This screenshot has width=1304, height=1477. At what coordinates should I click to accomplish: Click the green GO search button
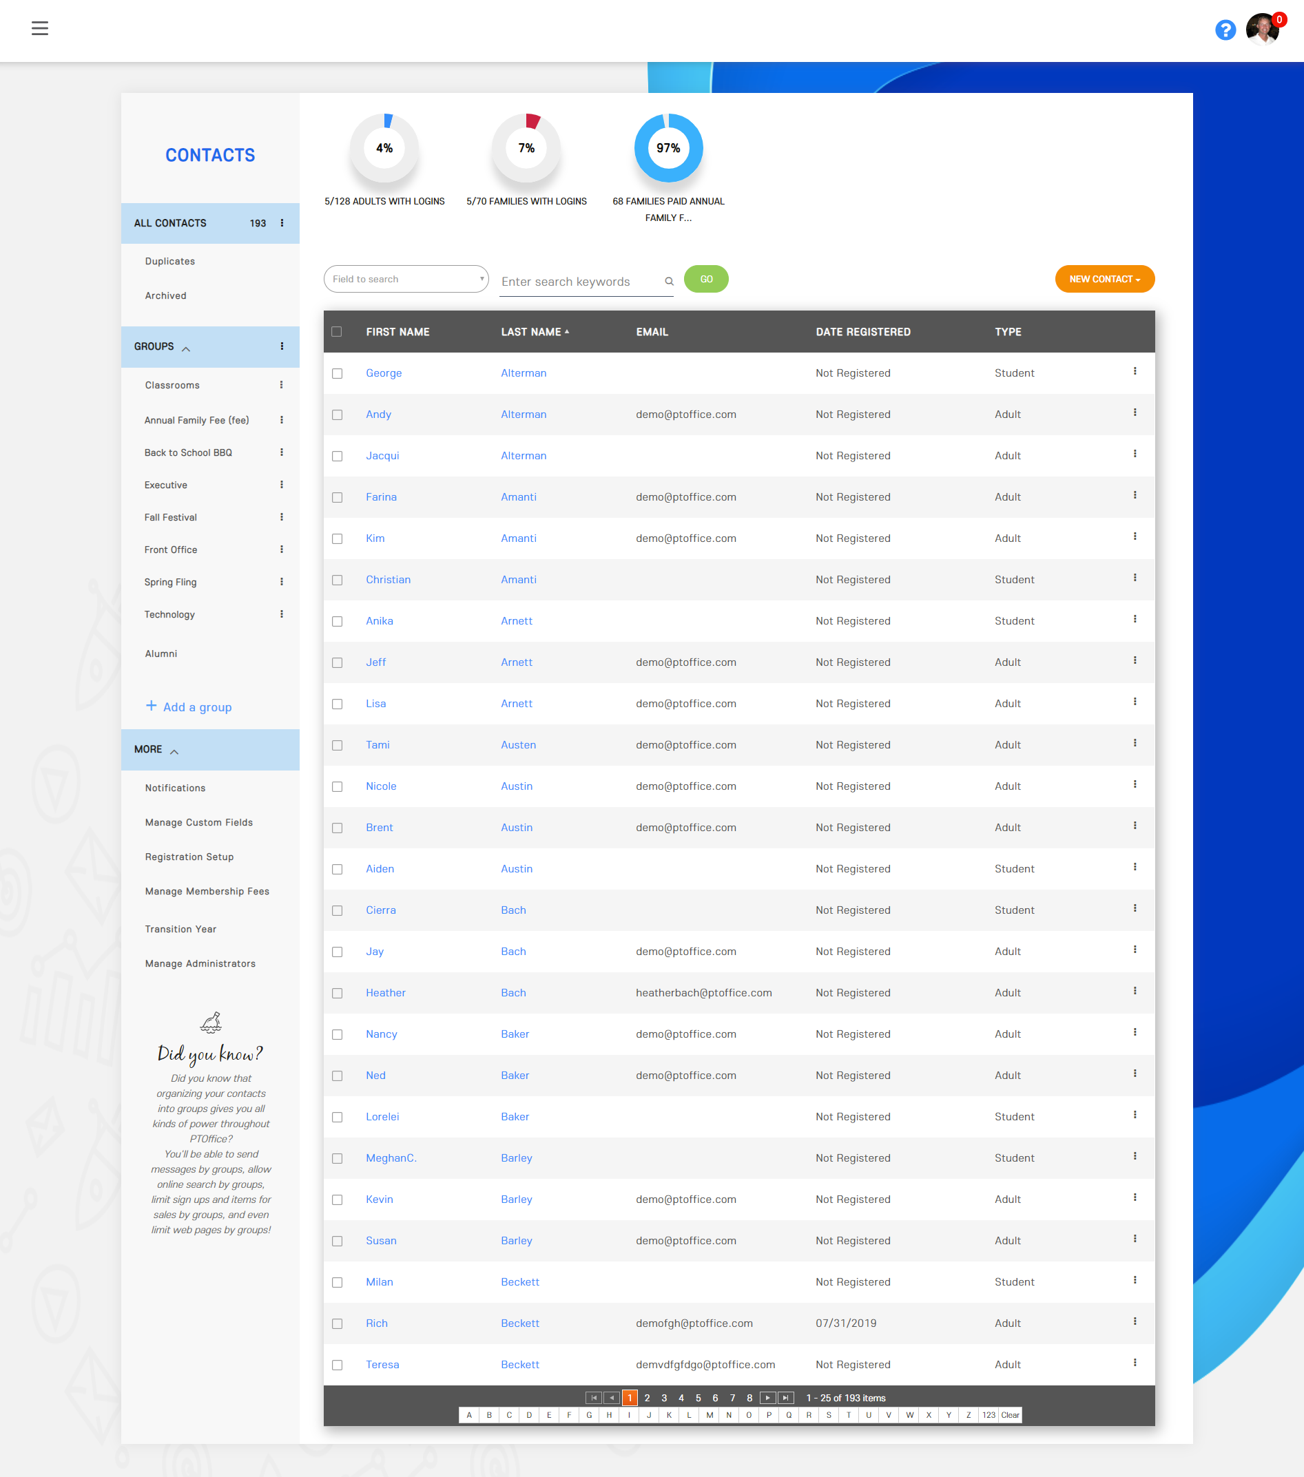(706, 279)
